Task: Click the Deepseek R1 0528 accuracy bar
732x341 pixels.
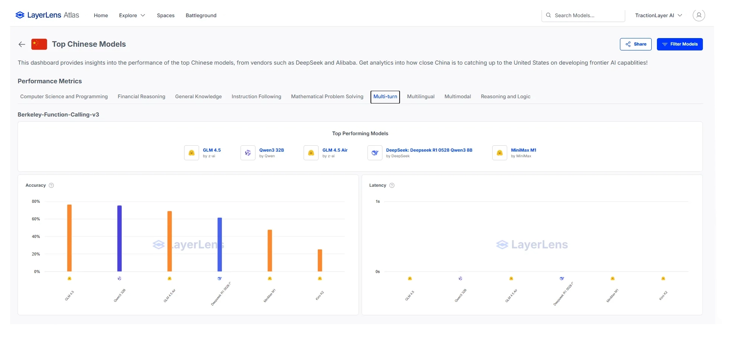Action: 220,245
